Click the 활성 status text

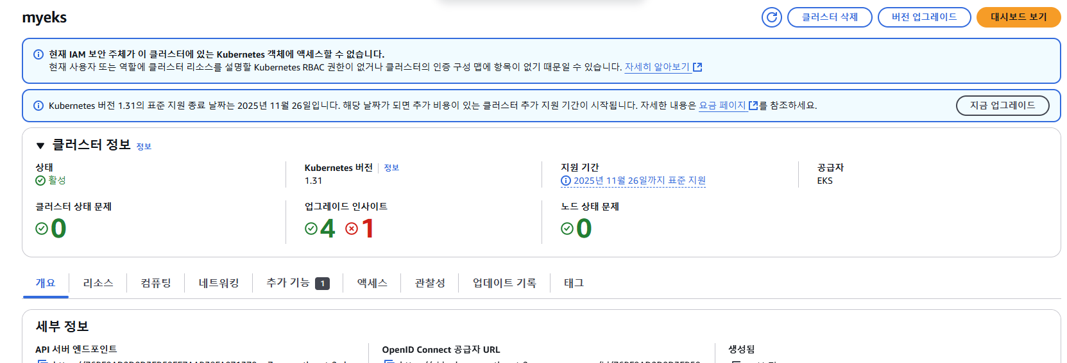57,181
